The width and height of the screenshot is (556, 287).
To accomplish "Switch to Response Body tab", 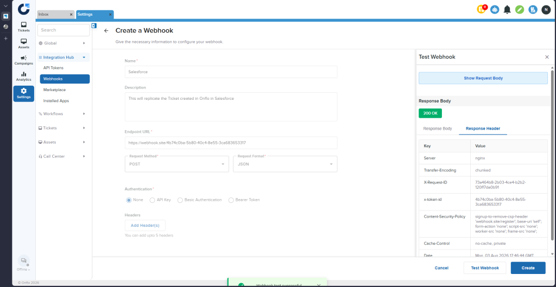I will coord(438,129).
